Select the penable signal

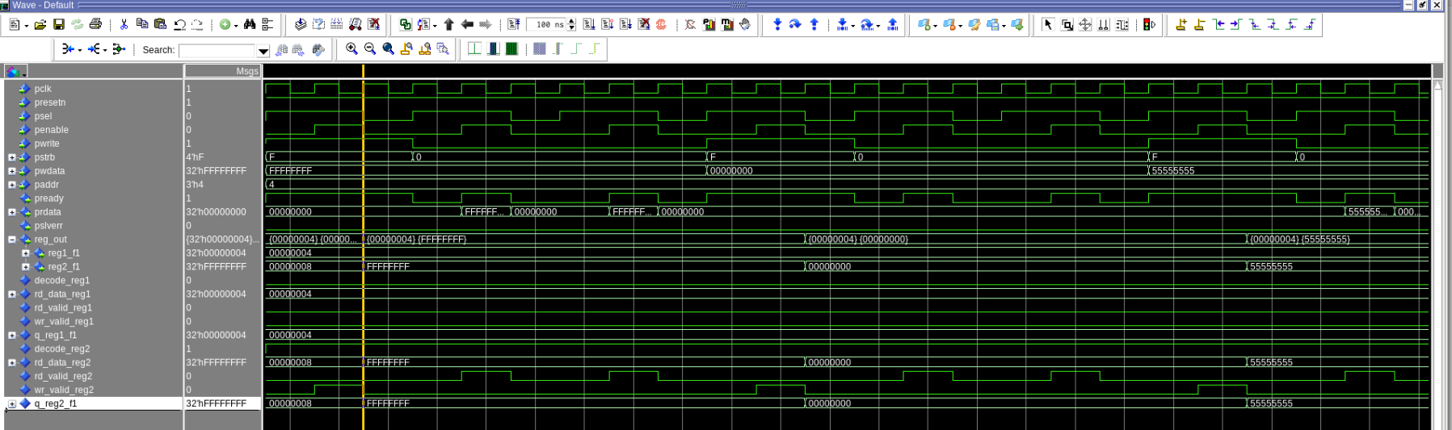(x=52, y=130)
